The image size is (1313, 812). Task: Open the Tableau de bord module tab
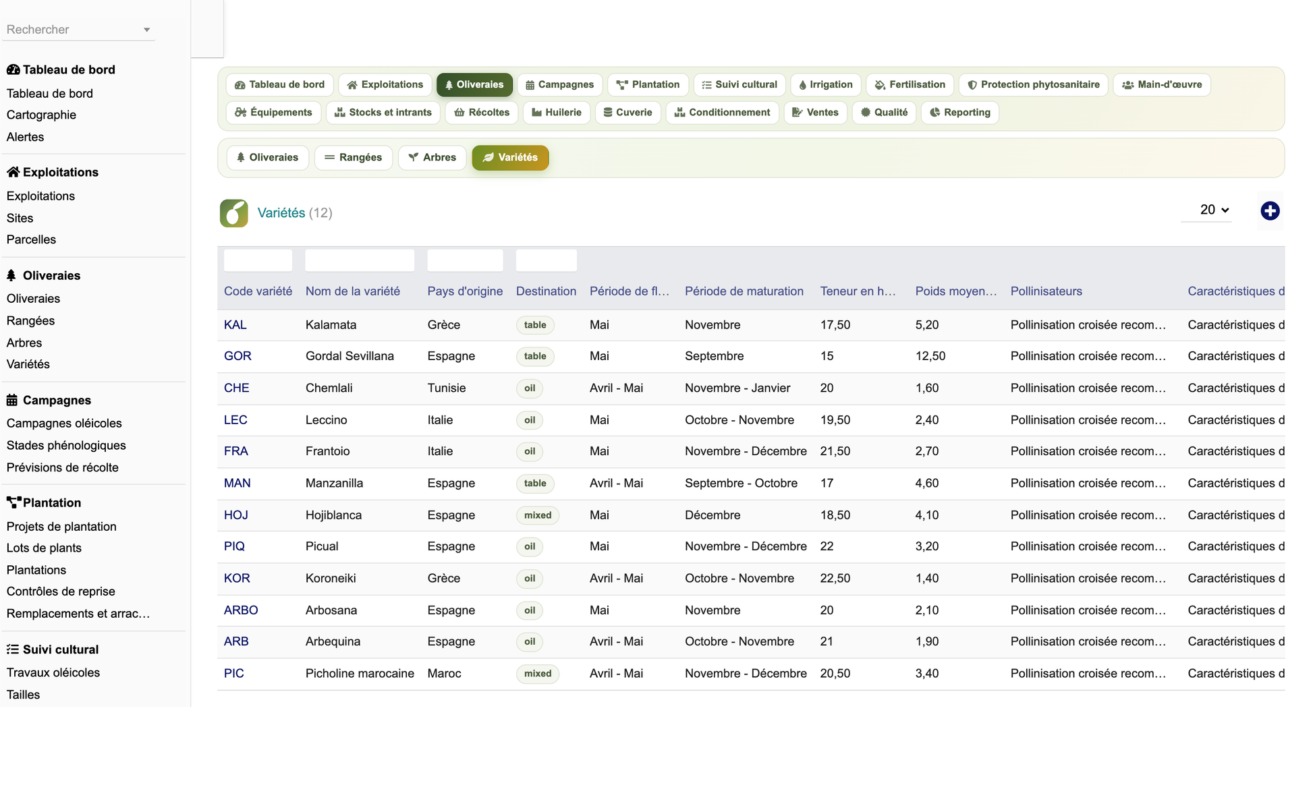click(x=280, y=85)
